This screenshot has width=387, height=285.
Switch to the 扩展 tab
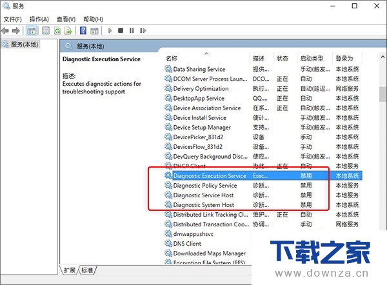click(70, 270)
